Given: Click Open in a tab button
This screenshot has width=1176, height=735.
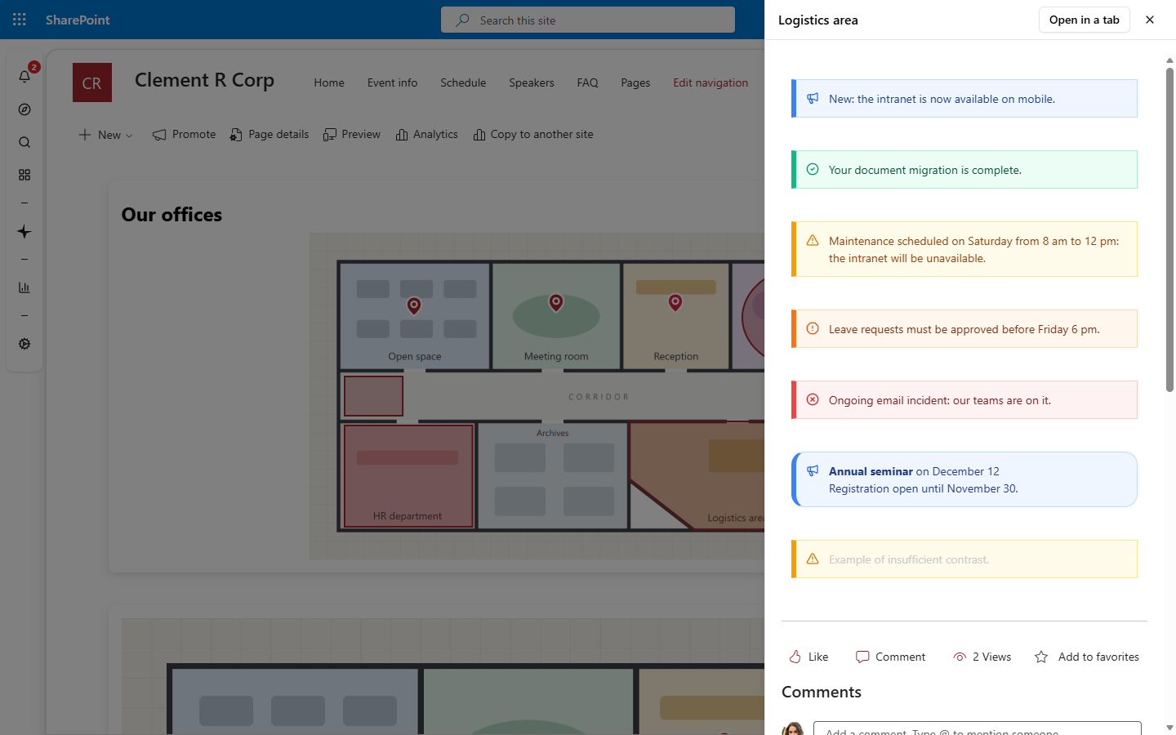Looking at the screenshot, I should coord(1085,20).
